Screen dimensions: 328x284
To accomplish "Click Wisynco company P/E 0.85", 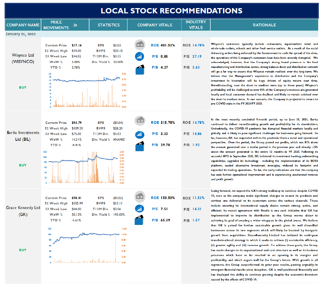I will [164, 56].
